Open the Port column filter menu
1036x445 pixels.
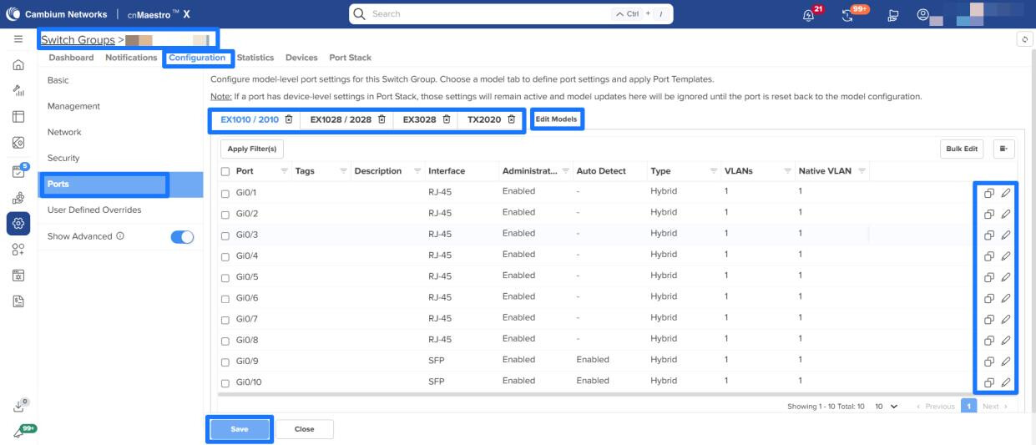click(x=285, y=171)
